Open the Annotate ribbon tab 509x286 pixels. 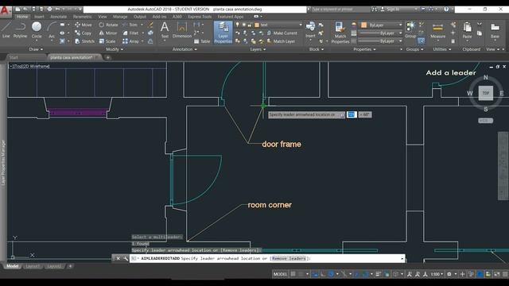(x=58, y=17)
